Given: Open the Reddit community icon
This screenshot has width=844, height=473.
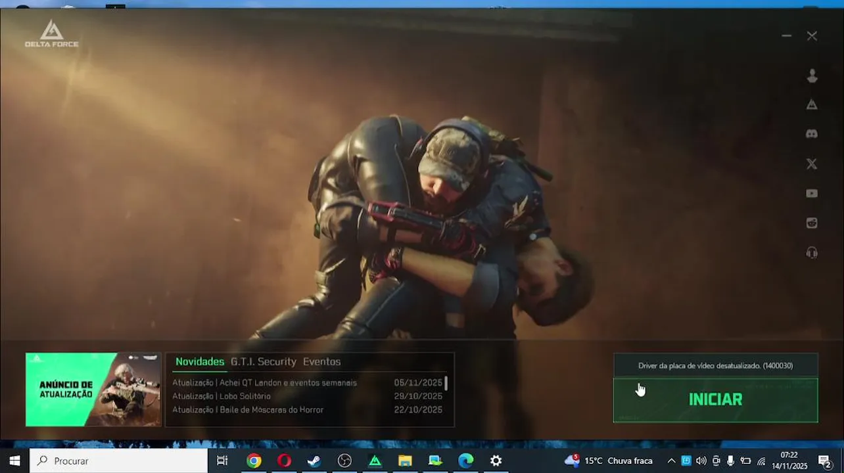Looking at the screenshot, I should click(812, 223).
